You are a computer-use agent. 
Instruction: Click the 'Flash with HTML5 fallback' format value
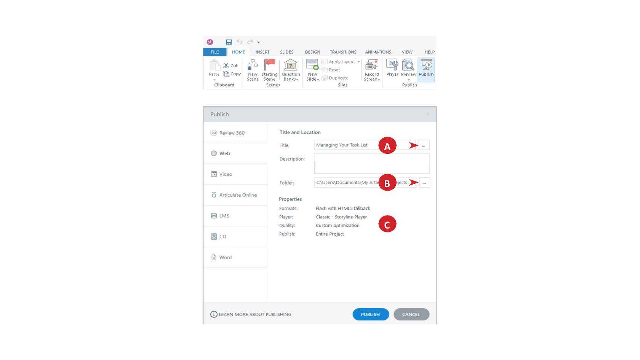(343, 209)
